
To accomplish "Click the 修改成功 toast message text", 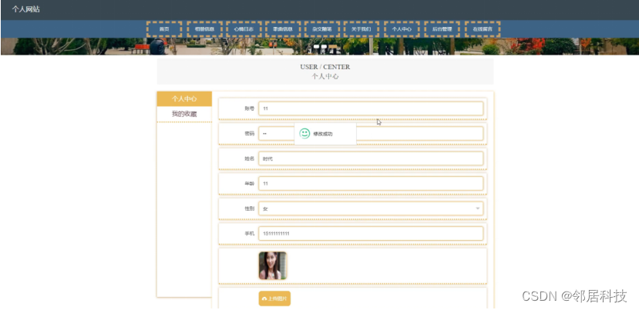I will click(x=323, y=134).
